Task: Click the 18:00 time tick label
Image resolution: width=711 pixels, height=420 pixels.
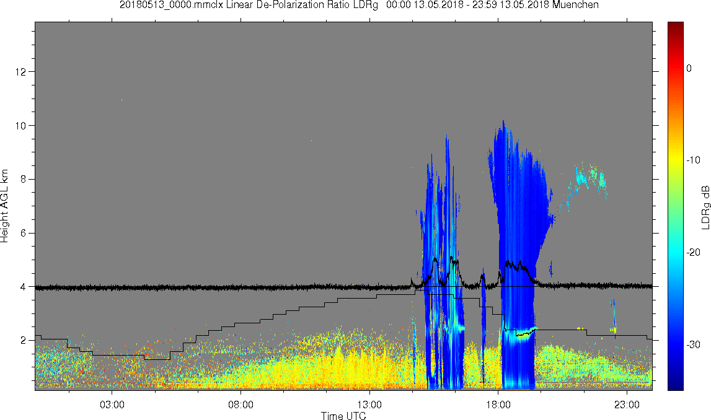Action: coord(498,404)
